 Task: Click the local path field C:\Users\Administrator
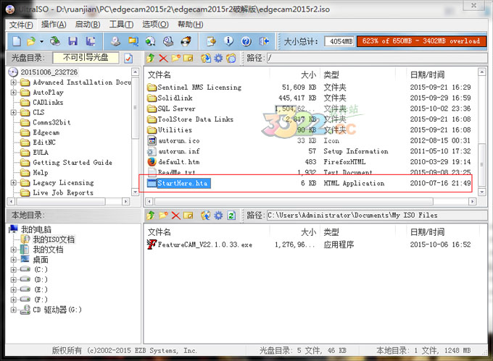click(x=377, y=216)
